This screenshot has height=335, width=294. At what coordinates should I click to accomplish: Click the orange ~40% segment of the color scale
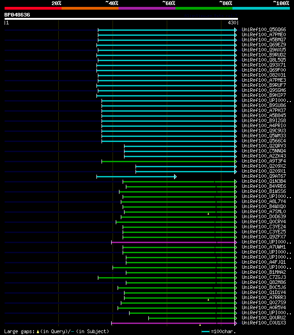pos(90,8)
